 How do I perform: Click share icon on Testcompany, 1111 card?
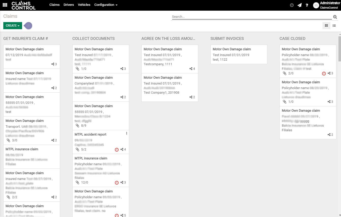[191, 69]
